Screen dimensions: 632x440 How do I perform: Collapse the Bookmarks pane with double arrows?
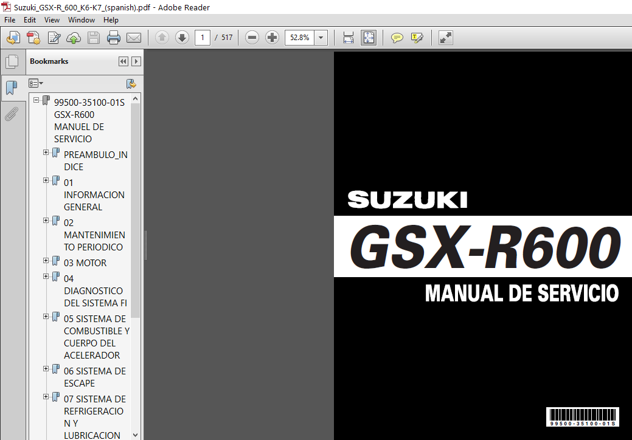click(x=123, y=61)
